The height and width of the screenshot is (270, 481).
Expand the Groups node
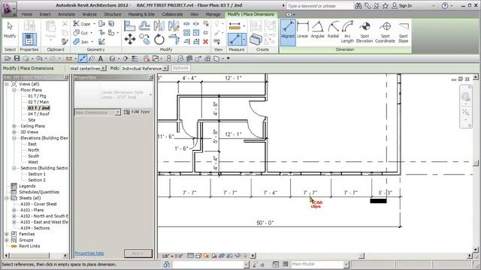(7, 240)
